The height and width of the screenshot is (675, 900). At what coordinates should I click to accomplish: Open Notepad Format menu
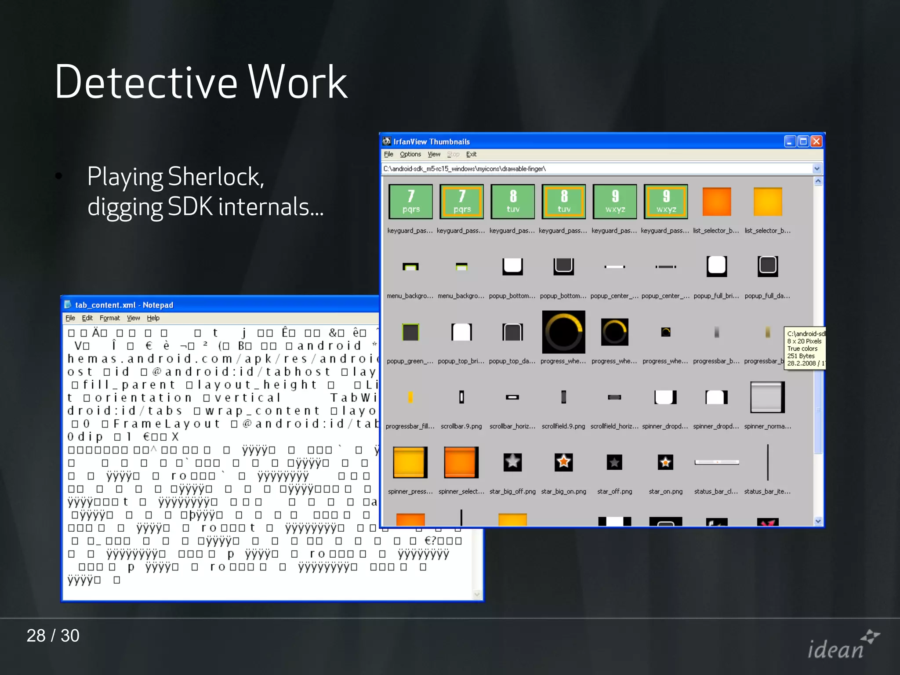tap(109, 318)
